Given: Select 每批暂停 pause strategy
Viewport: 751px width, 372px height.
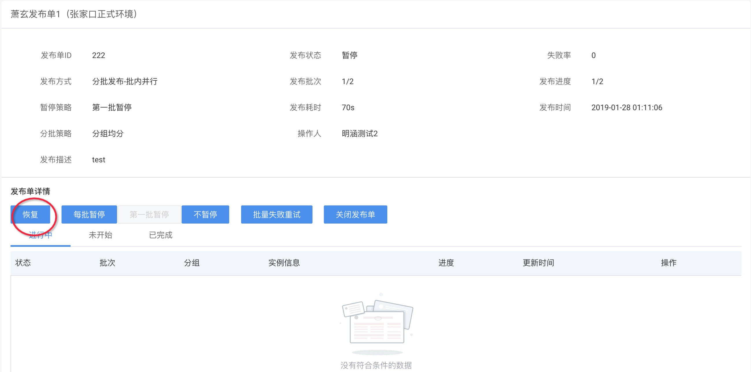Looking at the screenshot, I should click(89, 214).
